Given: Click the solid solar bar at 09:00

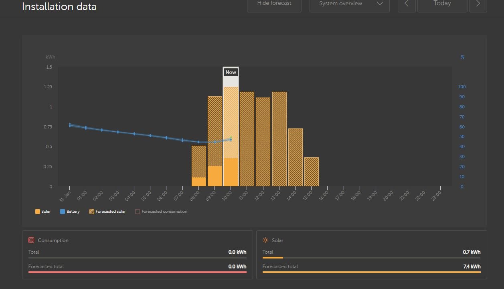Looking at the screenshot, I should click(x=215, y=176).
